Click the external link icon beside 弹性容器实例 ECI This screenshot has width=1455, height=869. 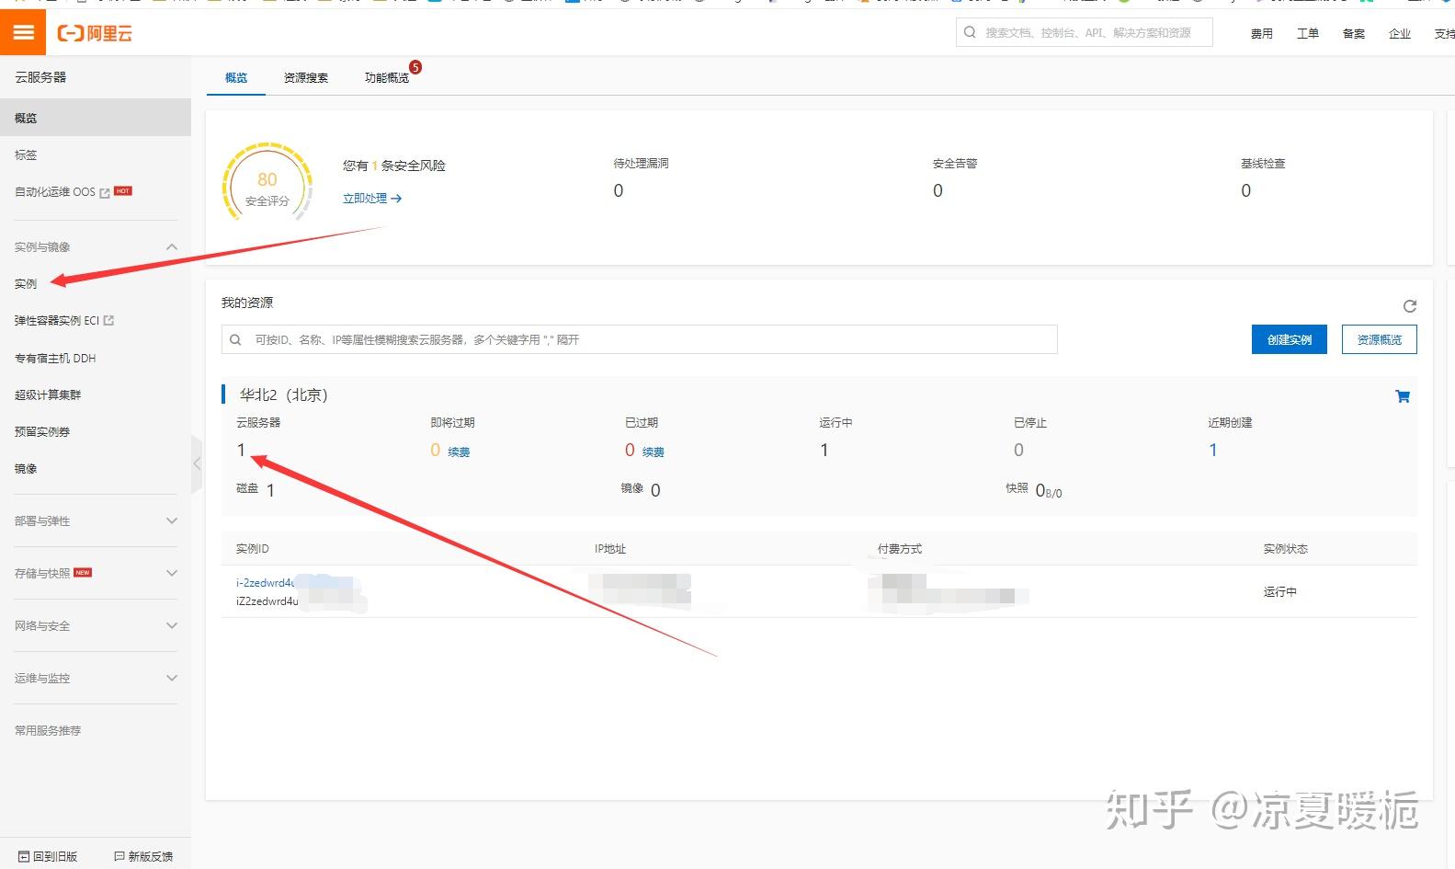(108, 320)
